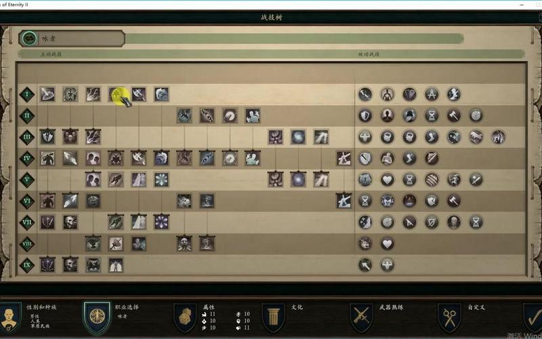Pick the tier IX muscular arms passive
The width and height of the screenshot is (542, 339).
pyautogui.click(x=387, y=265)
